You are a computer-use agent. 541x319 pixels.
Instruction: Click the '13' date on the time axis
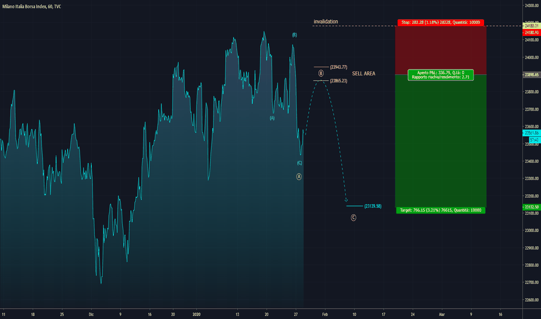237,314
